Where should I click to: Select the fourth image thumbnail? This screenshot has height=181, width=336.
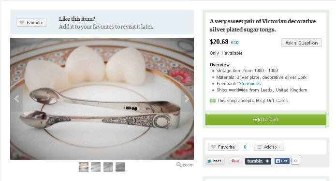(x=120, y=167)
